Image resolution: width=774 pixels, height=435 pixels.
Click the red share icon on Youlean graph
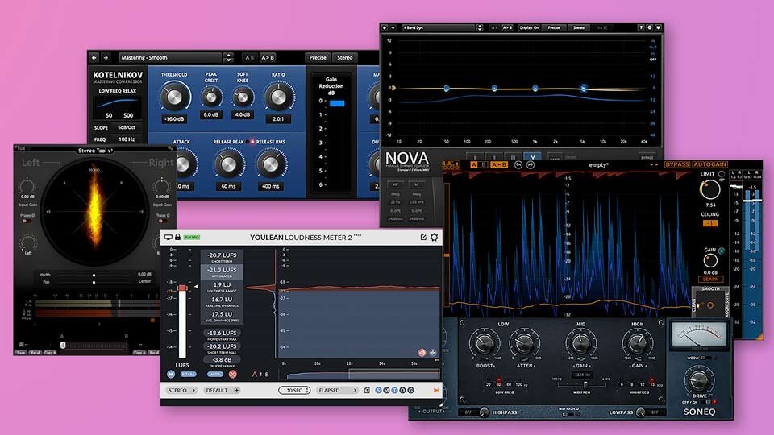coord(422,352)
